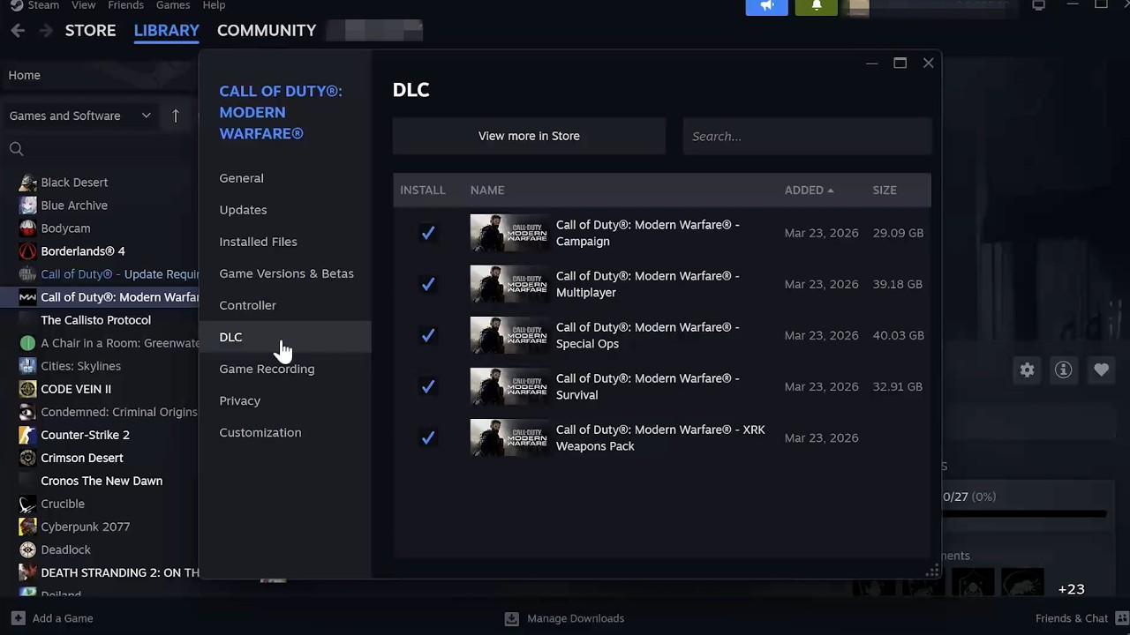This screenshot has width=1130, height=635.
Task: Click the Counter-Strike 2 game icon
Action: [x=27, y=435]
